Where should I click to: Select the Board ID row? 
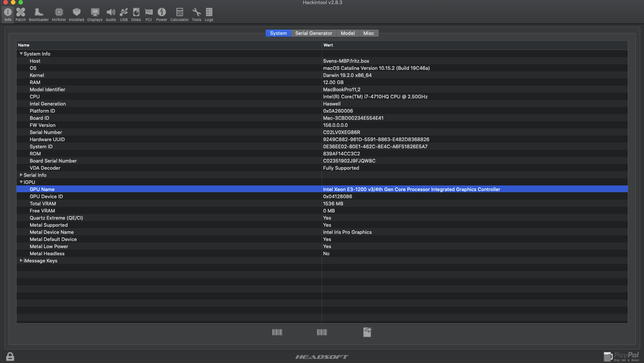coord(322,118)
